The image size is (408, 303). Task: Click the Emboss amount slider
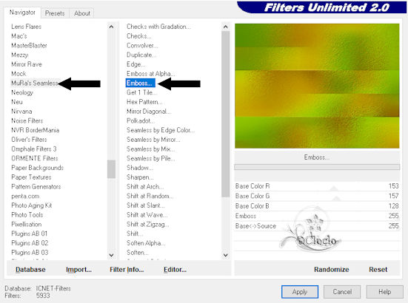pos(317,216)
